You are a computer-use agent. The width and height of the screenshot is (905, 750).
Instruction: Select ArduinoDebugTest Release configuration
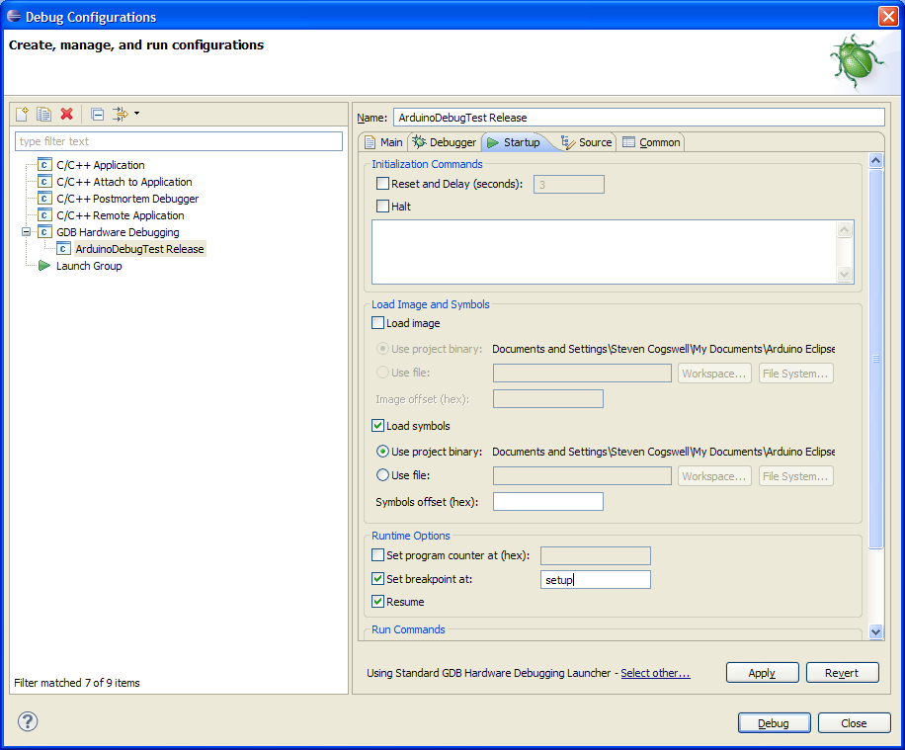[x=139, y=249]
